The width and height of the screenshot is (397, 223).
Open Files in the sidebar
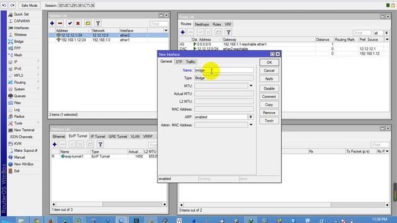17,103
